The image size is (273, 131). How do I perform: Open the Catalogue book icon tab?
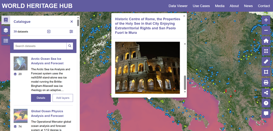(6, 20)
